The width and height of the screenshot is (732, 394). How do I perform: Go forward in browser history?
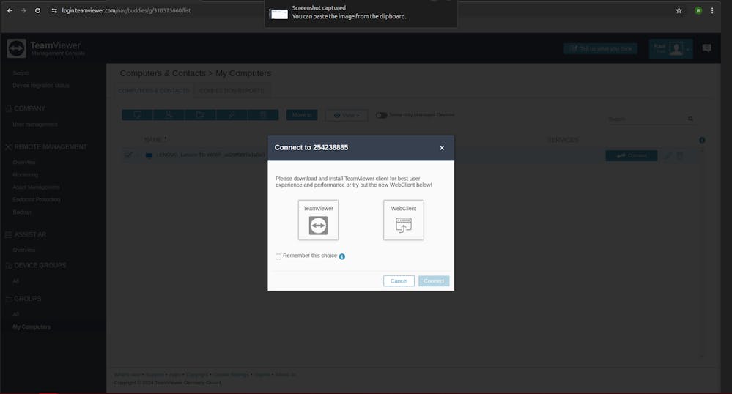pyautogui.click(x=23, y=10)
